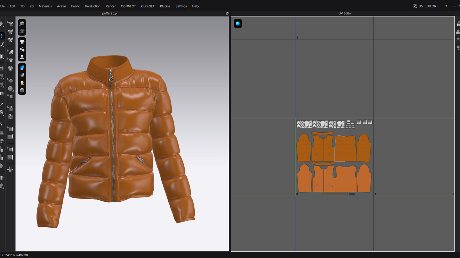Click the pop-out icon of the puffer2.zprj window
The height and width of the screenshot is (258, 460).
[227, 13]
